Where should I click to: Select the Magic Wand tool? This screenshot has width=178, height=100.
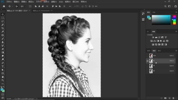click(x=2, y=25)
